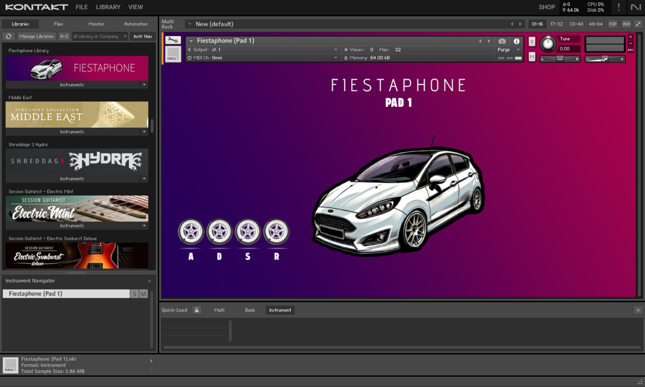Open the instrument info icon
The height and width of the screenshot is (387, 645).
(516, 41)
